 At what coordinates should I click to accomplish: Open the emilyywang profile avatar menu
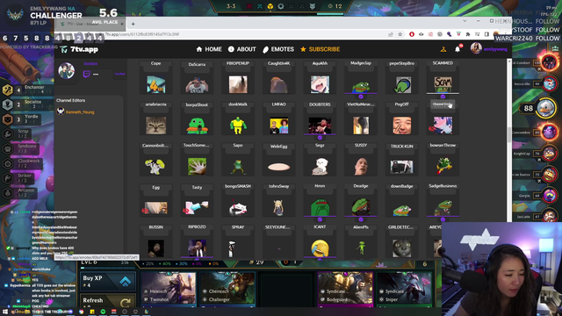[476, 48]
